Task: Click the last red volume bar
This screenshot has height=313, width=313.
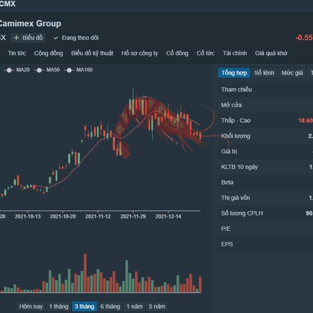Action: tap(200, 284)
